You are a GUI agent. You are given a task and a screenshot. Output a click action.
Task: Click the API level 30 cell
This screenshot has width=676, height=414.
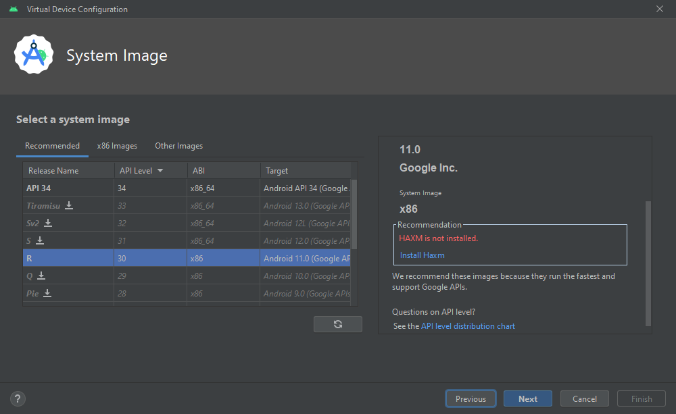tap(151, 258)
